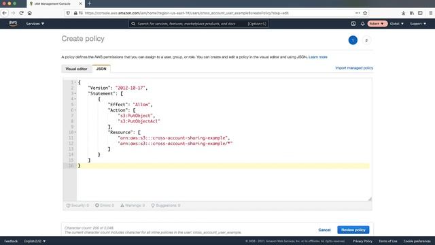435x245 pixels.
Task: Show Warnings count in editor status
Action: [x=133, y=206]
